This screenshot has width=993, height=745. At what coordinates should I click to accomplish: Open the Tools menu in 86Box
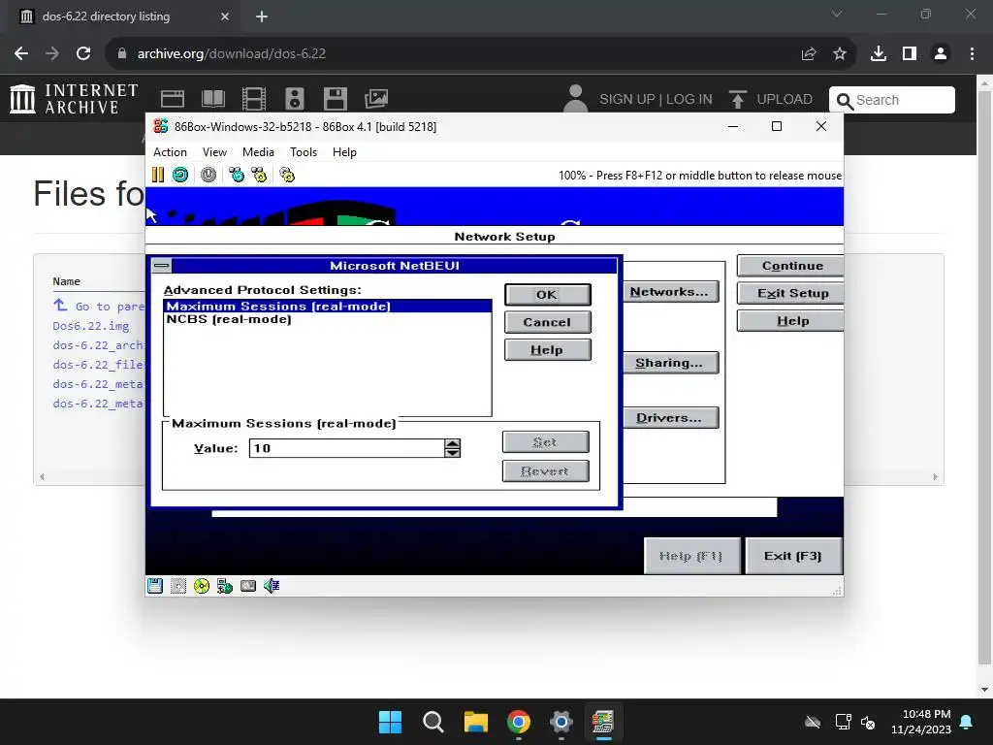pos(304,152)
